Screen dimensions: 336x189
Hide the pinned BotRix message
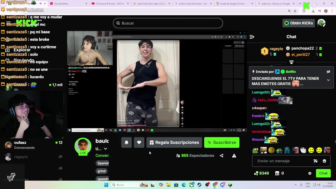(x=328, y=72)
